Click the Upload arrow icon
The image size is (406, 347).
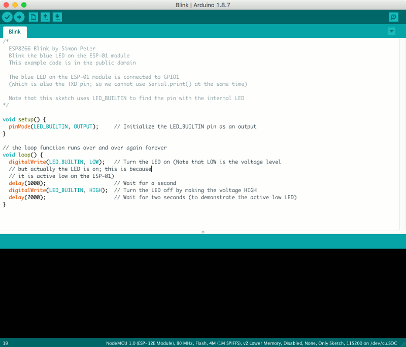(x=19, y=17)
